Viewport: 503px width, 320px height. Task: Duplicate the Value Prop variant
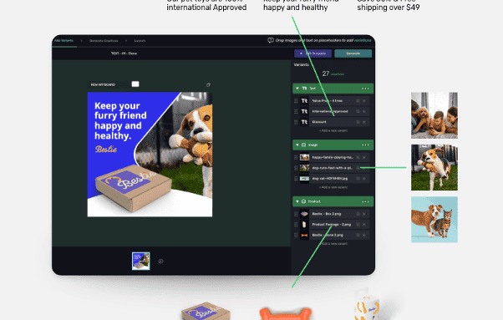(358, 101)
